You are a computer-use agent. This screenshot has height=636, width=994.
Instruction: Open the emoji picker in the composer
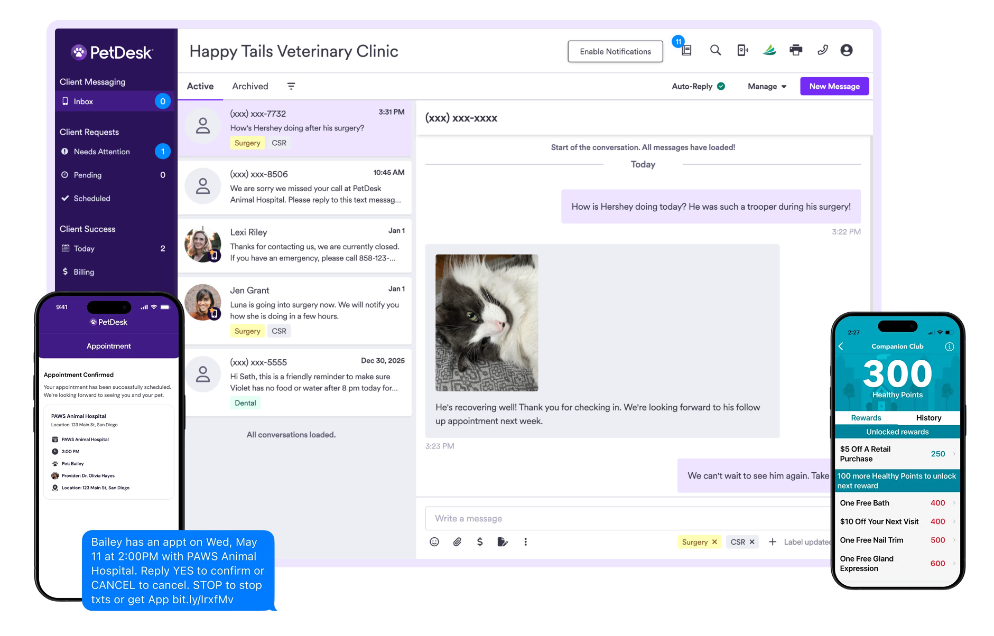pyautogui.click(x=434, y=541)
